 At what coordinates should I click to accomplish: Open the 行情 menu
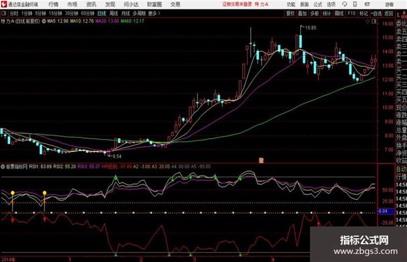(x=53, y=4)
